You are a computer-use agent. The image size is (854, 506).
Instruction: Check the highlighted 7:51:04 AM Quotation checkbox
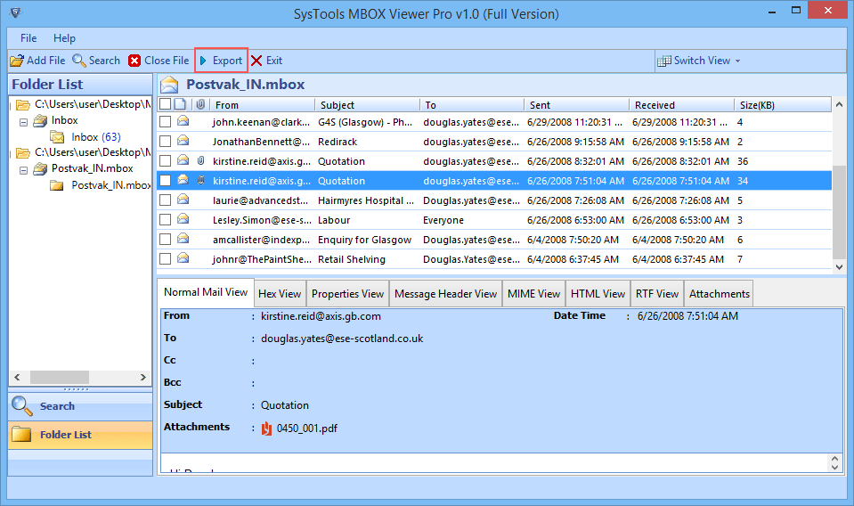165,180
